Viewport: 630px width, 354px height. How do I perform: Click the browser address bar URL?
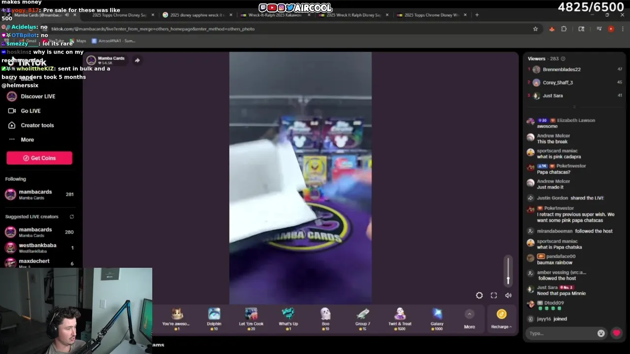click(153, 29)
